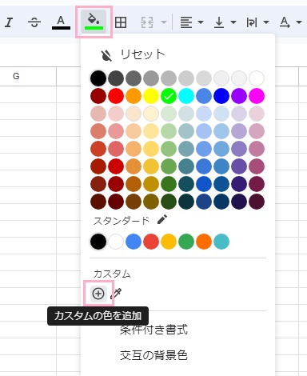This screenshot has width=307, height=376.
Task: Toggle italic formatting
Action: point(9,22)
